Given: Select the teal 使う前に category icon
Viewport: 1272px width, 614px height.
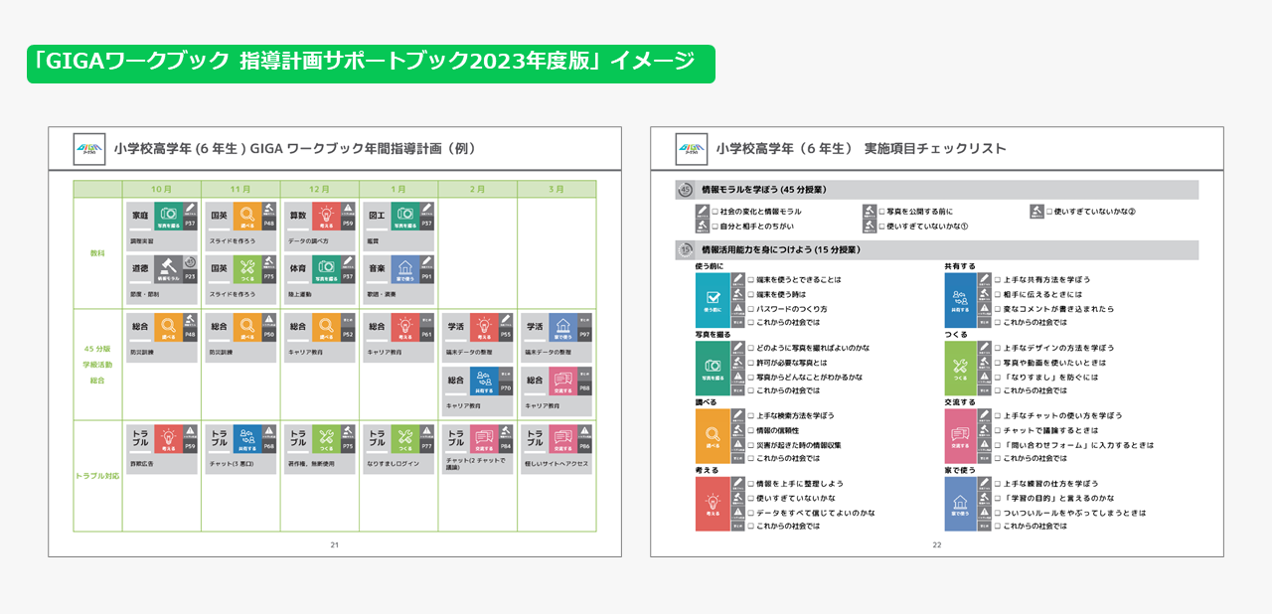Looking at the screenshot, I should click(713, 300).
